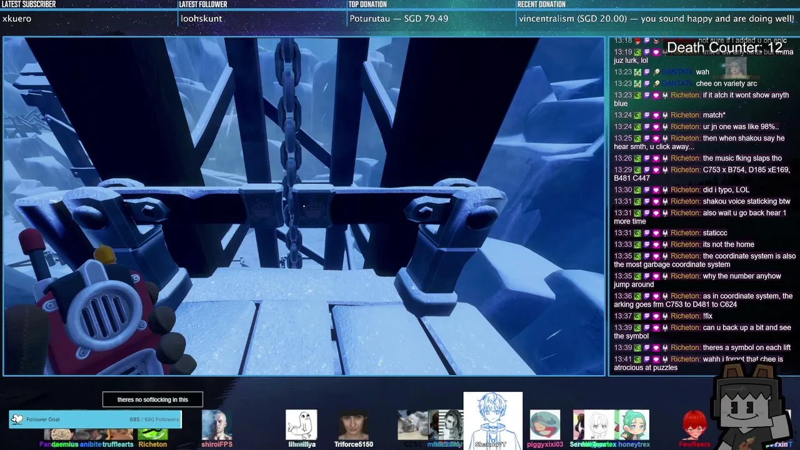Click the Twitch badge beside "match*" message

pos(647,115)
